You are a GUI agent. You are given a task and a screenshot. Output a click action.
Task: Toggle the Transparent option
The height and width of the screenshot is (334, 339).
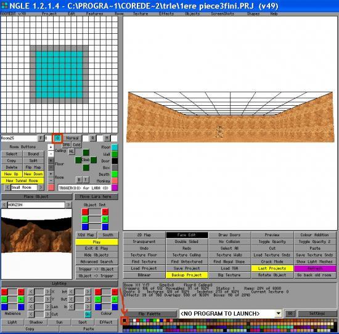pyautogui.click(x=144, y=242)
